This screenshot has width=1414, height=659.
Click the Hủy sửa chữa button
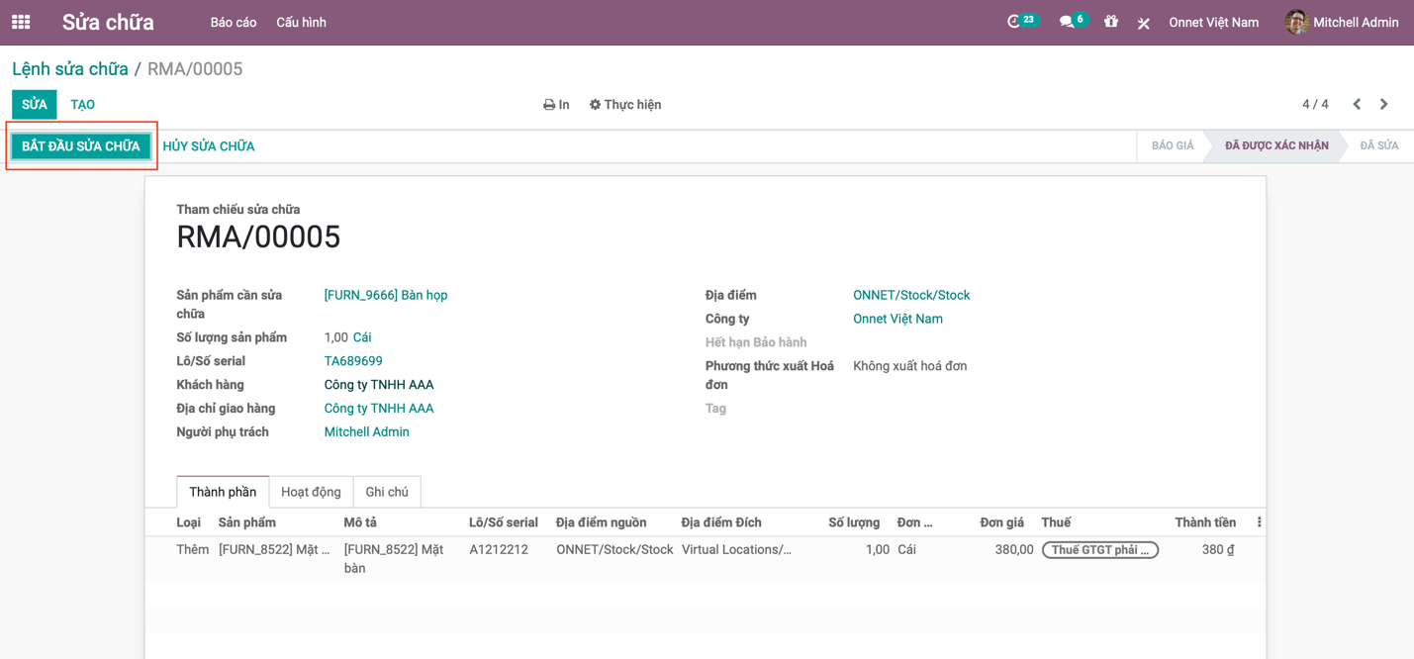pyautogui.click(x=209, y=146)
